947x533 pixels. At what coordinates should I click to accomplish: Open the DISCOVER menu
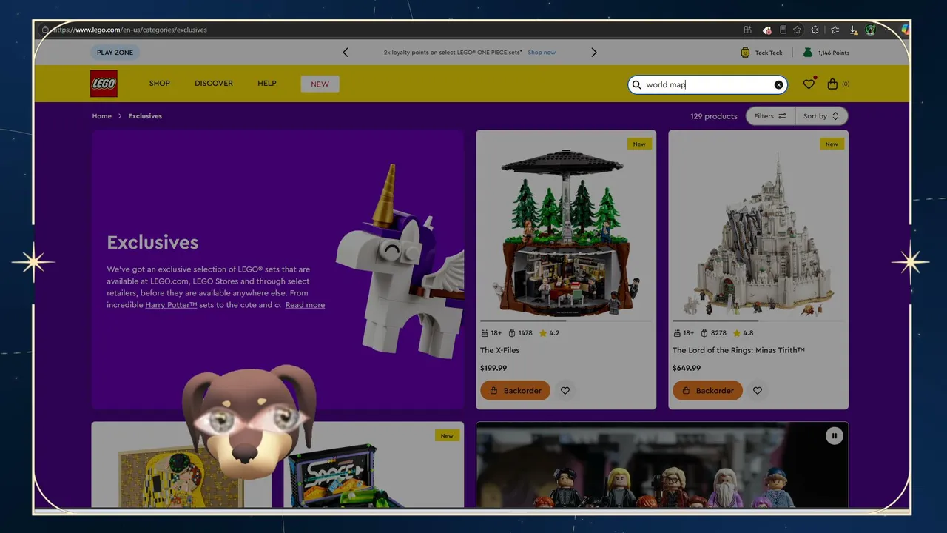coord(214,84)
